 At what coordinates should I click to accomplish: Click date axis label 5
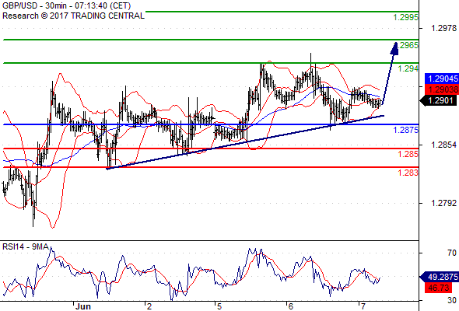tap(219, 306)
